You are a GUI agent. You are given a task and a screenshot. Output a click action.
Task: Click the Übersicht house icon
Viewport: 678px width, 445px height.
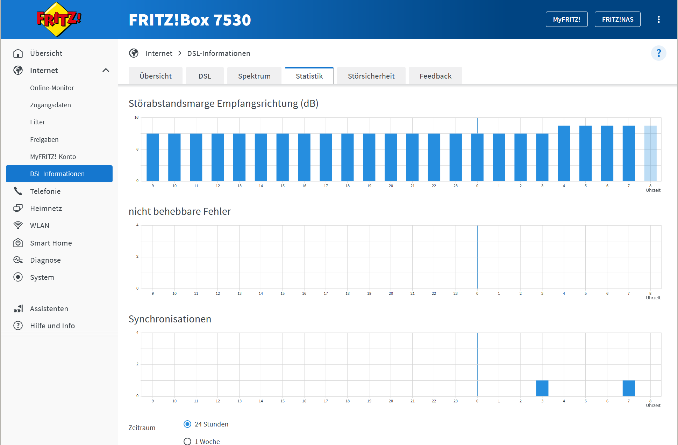point(18,53)
